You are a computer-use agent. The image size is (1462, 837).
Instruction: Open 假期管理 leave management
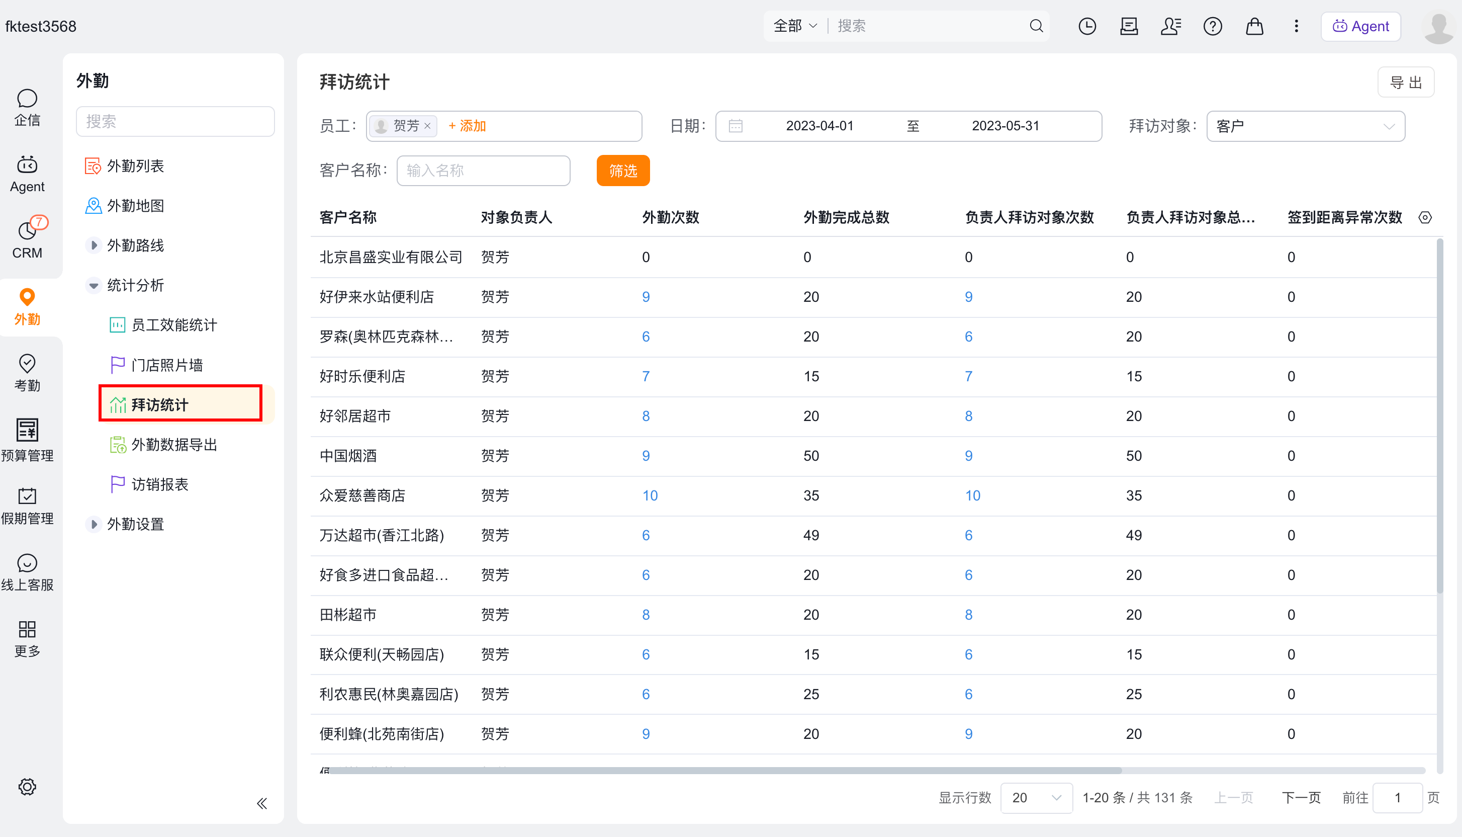(x=27, y=506)
